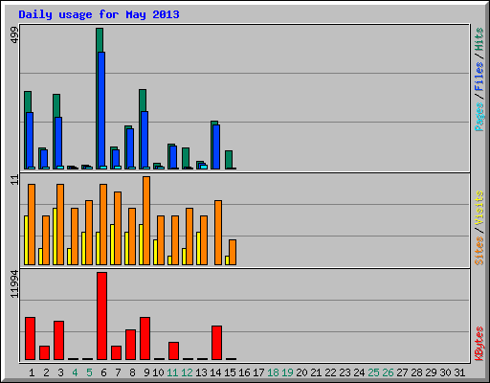Select green weekend day label 19
Image resolution: width=490 pixels, height=383 pixels.
click(287, 372)
